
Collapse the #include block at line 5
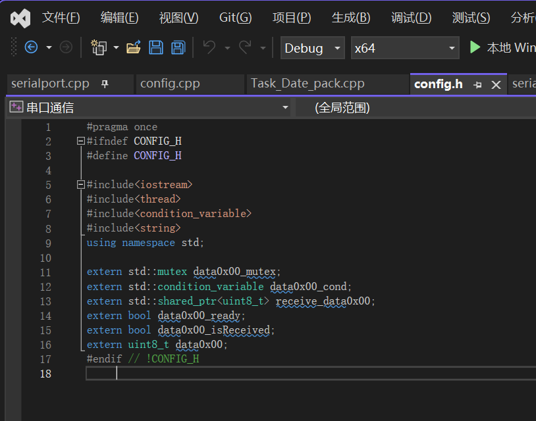81,185
